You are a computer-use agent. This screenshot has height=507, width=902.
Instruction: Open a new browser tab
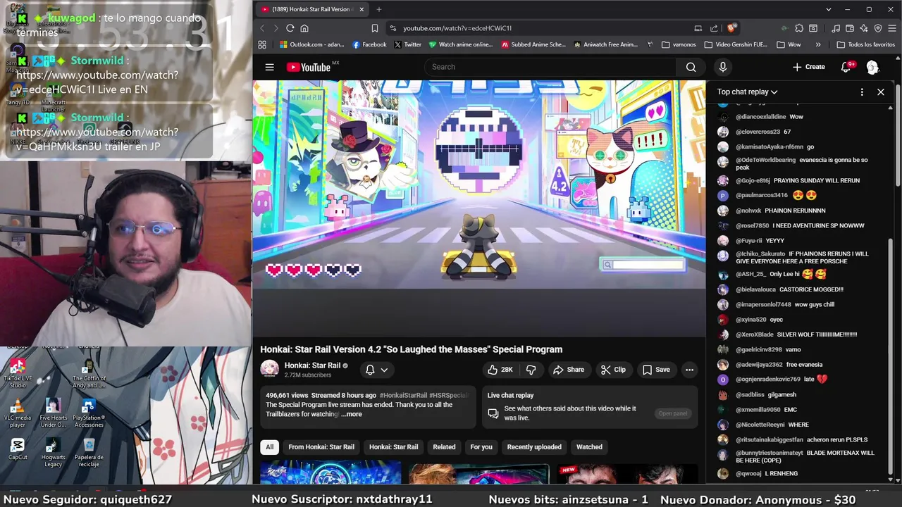pos(378,9)
